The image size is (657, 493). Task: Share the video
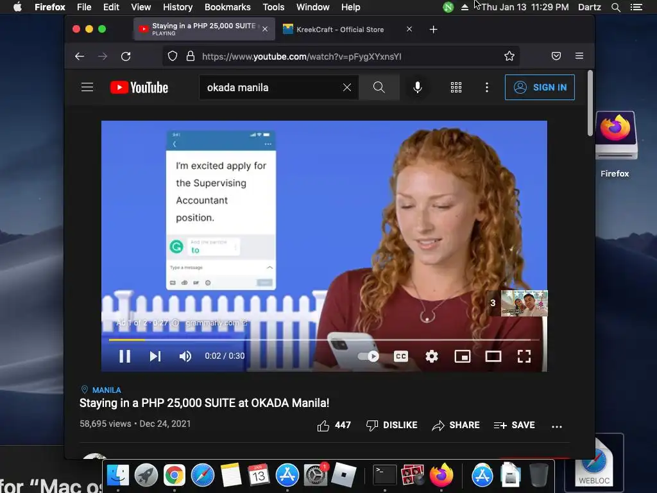456,426
